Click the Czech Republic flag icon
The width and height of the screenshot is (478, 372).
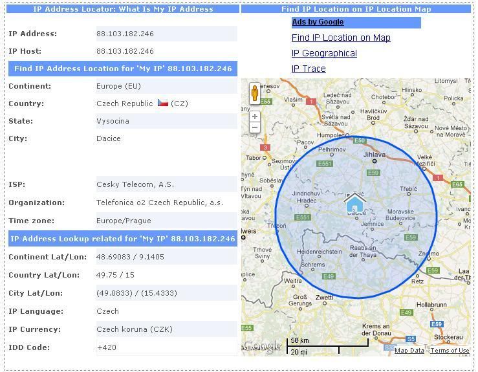tap(162, 103)
